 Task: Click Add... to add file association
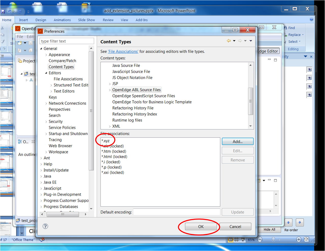coord(238,142)
